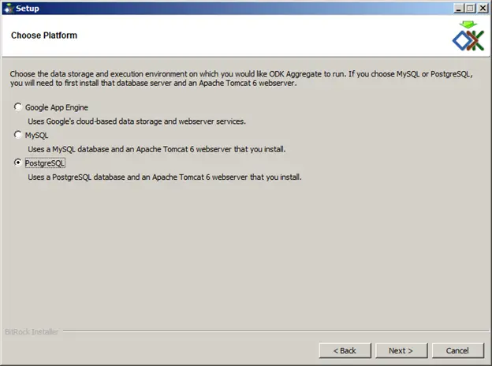Proceed with the Next button
492x366 pixels.
coord(401,351)
